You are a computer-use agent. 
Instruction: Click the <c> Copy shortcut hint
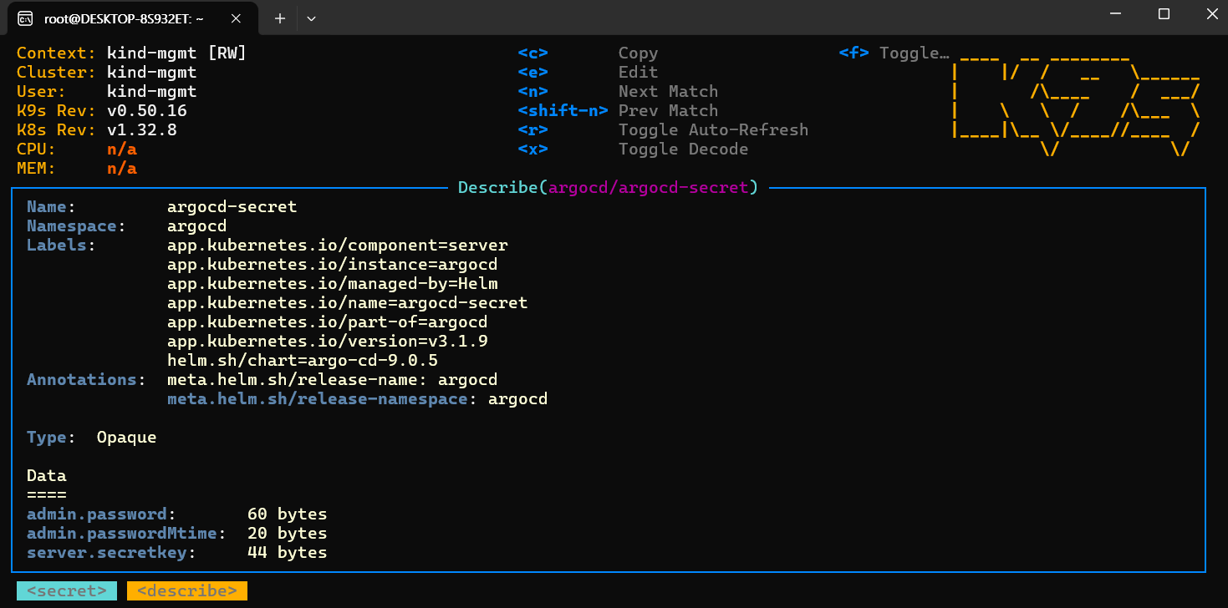[x=588, y=53]
